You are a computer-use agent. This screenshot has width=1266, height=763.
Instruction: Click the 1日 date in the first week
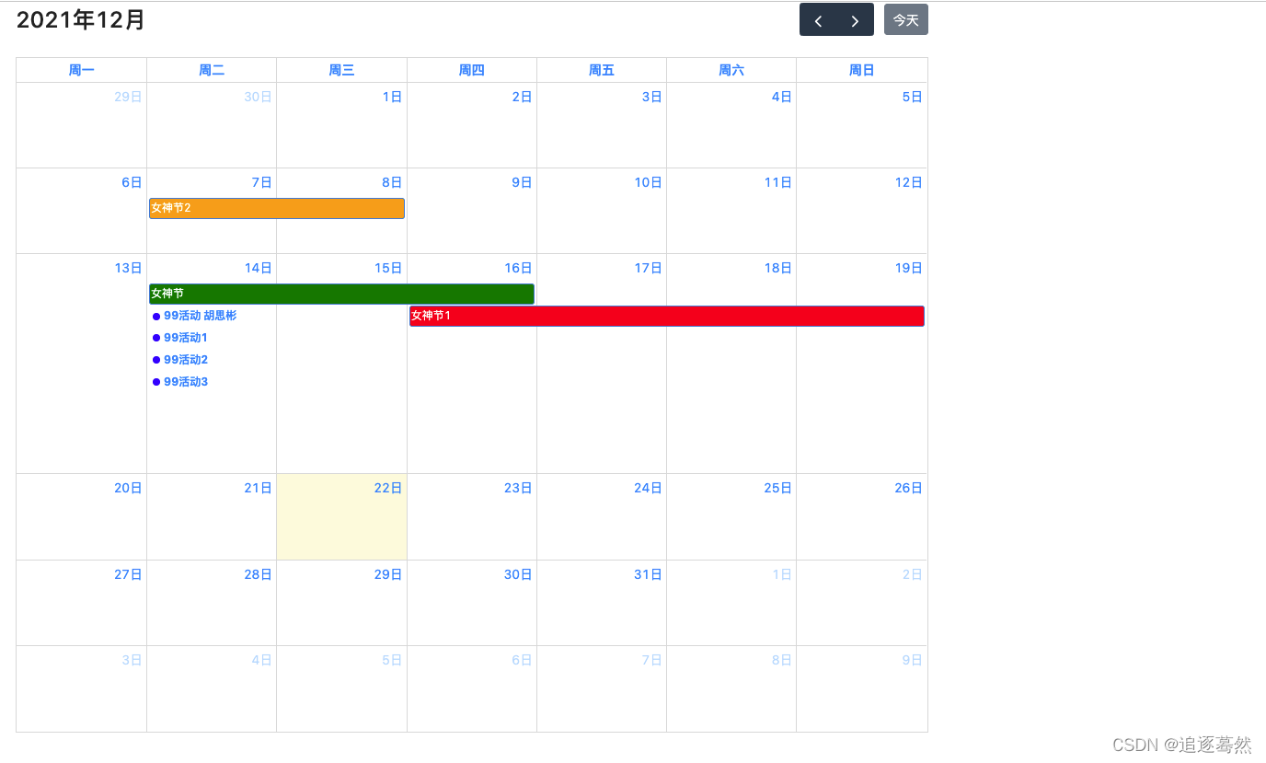coord(391,97)
